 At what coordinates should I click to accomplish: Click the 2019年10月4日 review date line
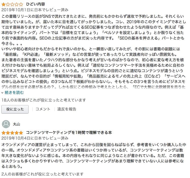point(35,138)
